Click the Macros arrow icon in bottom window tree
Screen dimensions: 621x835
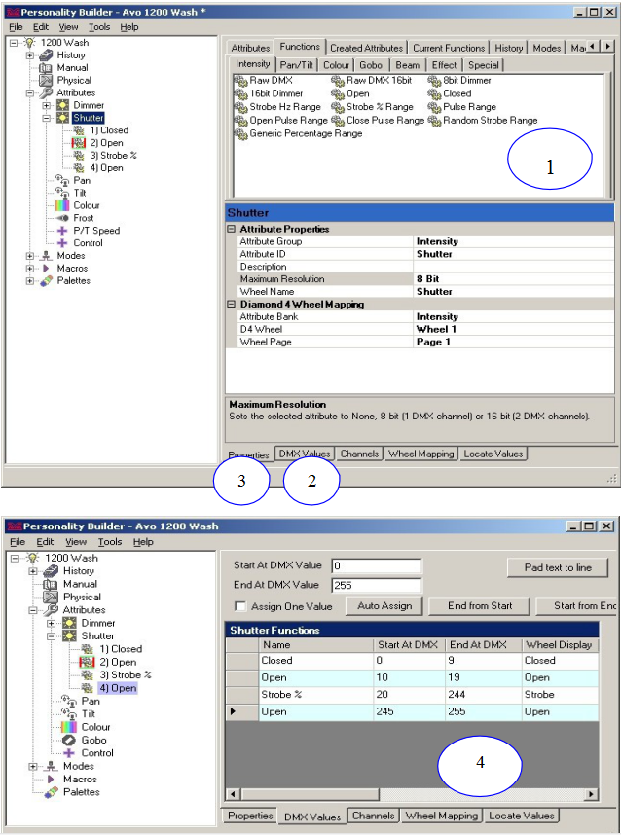[x=51, y=780]
